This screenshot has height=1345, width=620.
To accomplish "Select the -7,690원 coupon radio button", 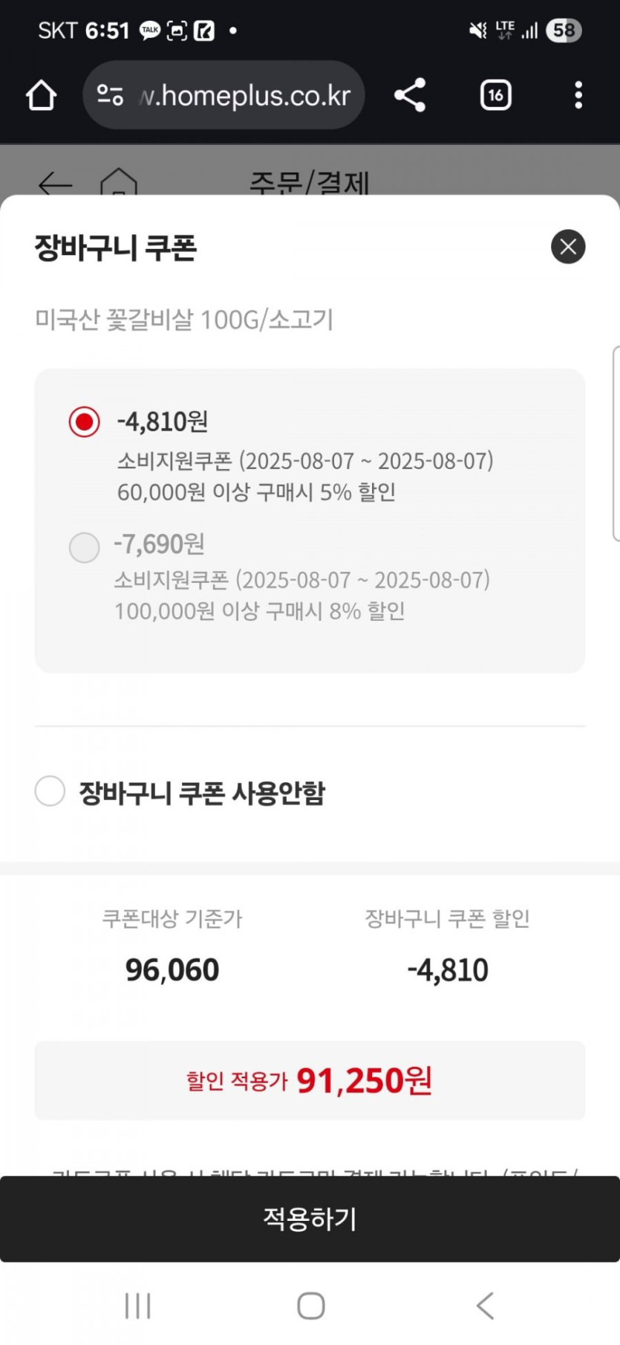I will (84, 547).
